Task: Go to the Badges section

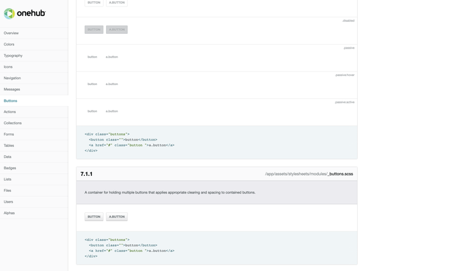Action: (34, 168)
